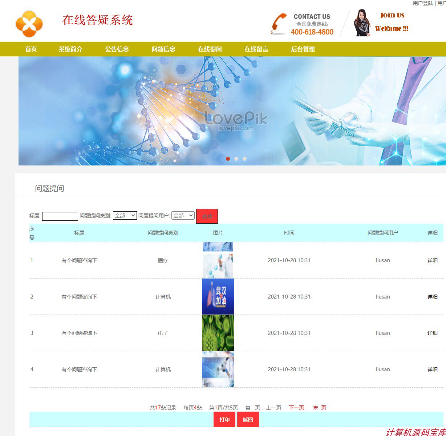Click the 武汉加油 question thumbnail image
This screenshot has height=436, width=446.
click(x=218, y=296)
